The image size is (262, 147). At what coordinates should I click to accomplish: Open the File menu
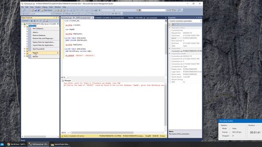(22, 7)
